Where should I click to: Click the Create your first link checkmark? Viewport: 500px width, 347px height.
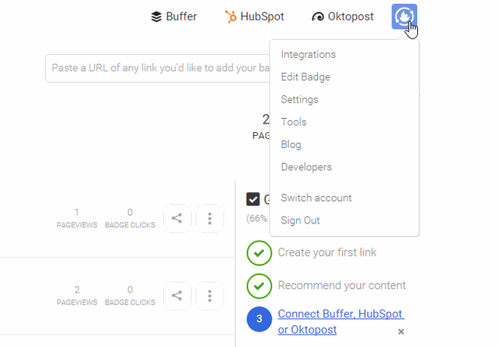click(x=259, y=253)
